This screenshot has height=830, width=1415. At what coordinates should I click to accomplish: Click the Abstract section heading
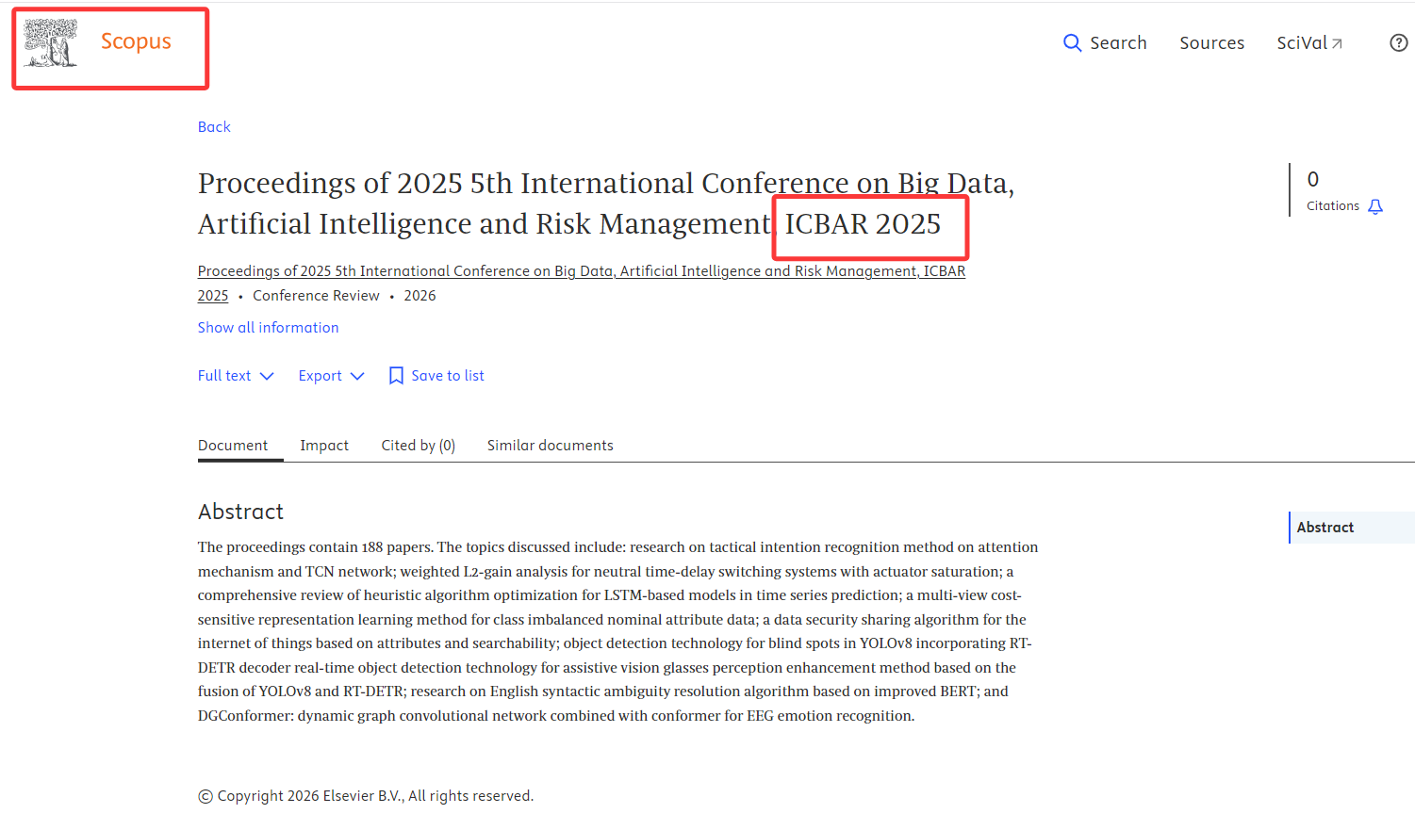[x=240, y=512]
